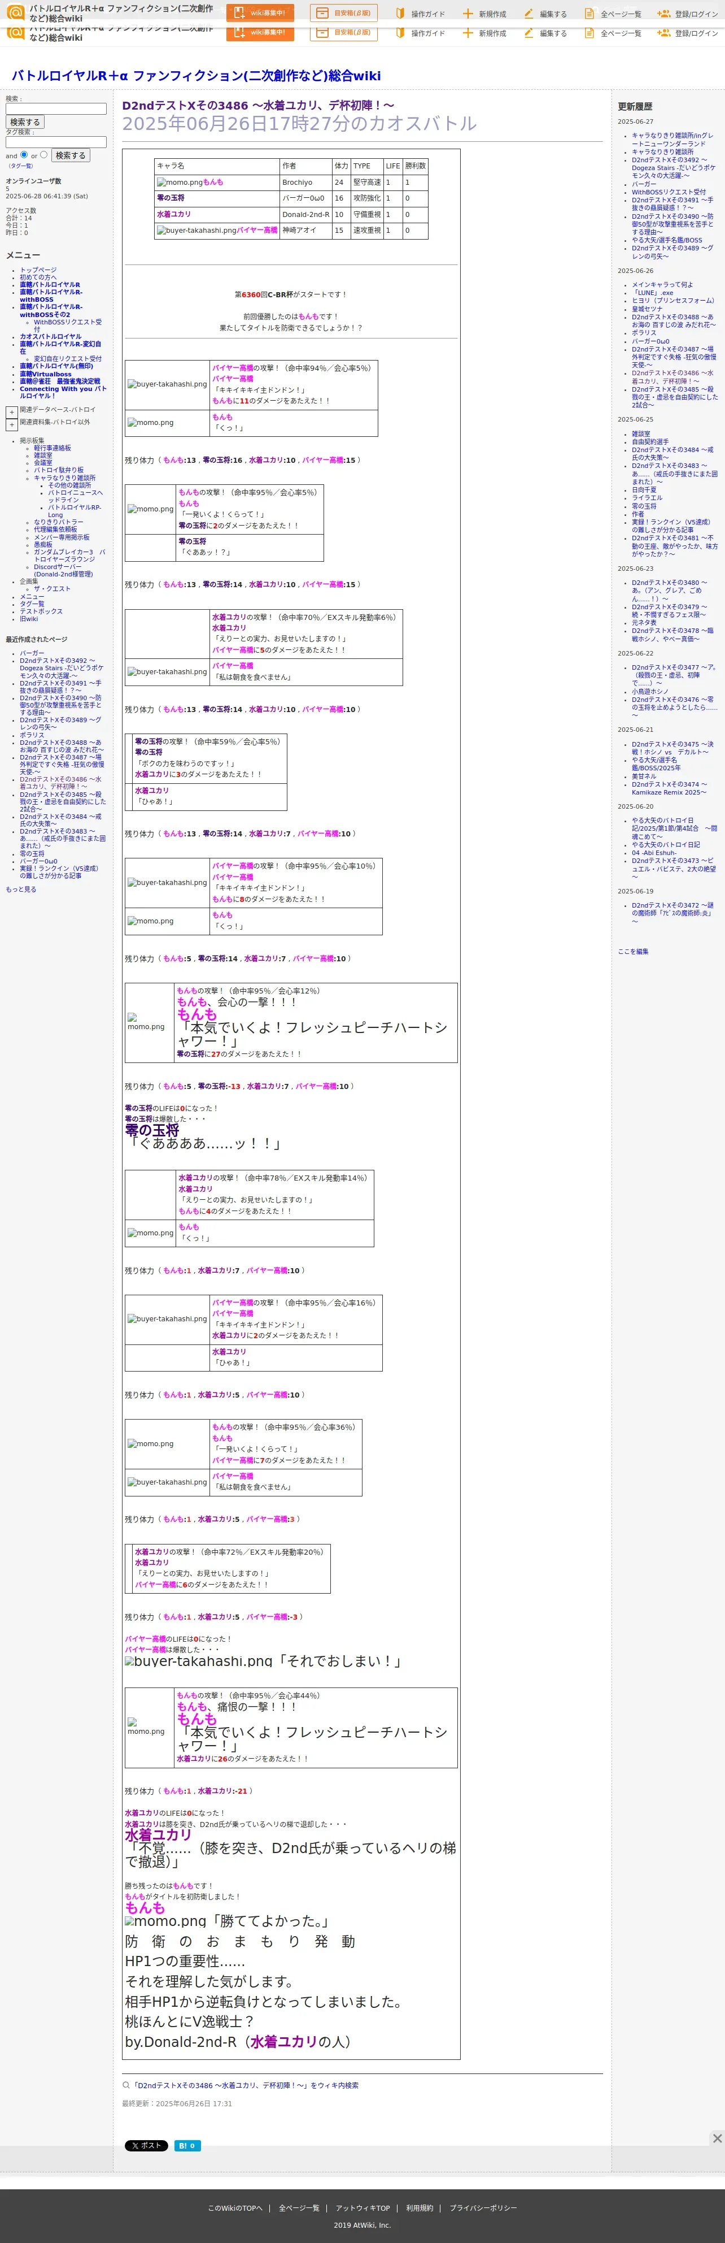
Task: Open 自由契約選手 in the 更新履歴 list
Action: (650, 441)
